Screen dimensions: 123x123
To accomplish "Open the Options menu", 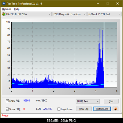I will pos(6,9).
